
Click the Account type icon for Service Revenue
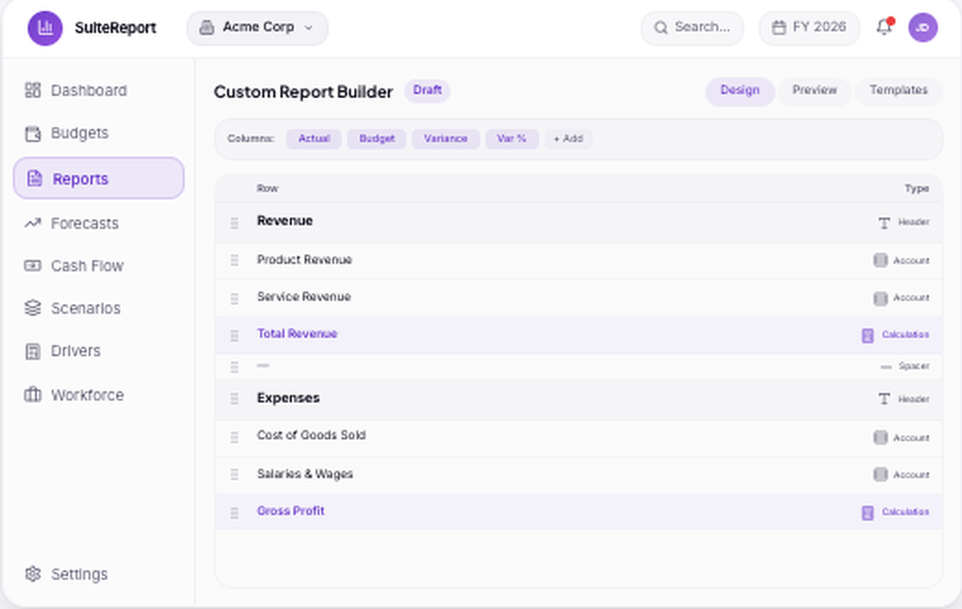(x=880, y=298)
